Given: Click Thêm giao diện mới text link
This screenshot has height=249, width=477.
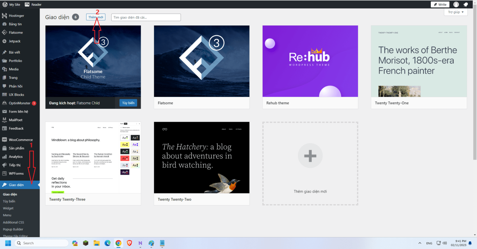Looking at the screenshot, I should tap(310, 192).
